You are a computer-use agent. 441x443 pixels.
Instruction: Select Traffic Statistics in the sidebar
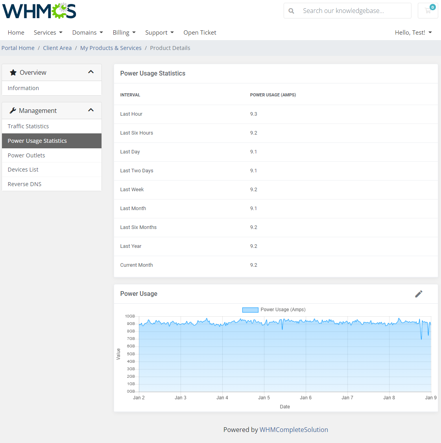click(52, 126)
